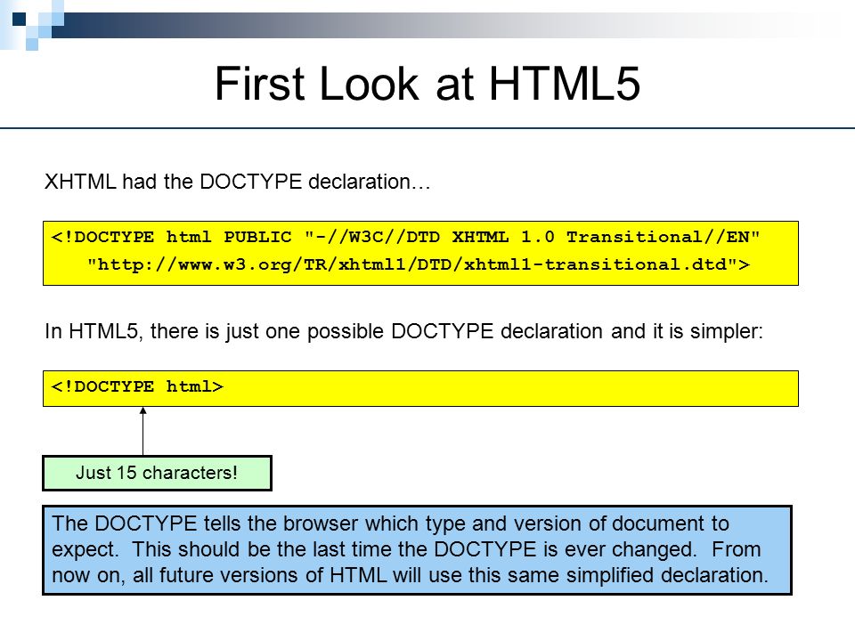Click the sentence beginning "In HTML5, there is just one"
855x641 pixels.
coord(403,331)
